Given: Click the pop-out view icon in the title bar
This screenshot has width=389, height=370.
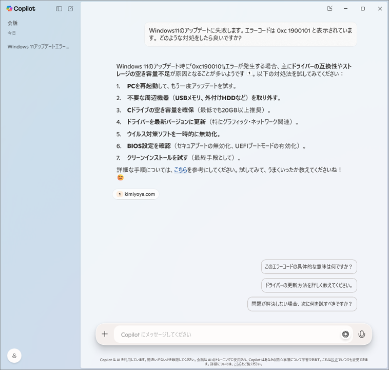Looking at the screenshot, I should coord(330,9).
